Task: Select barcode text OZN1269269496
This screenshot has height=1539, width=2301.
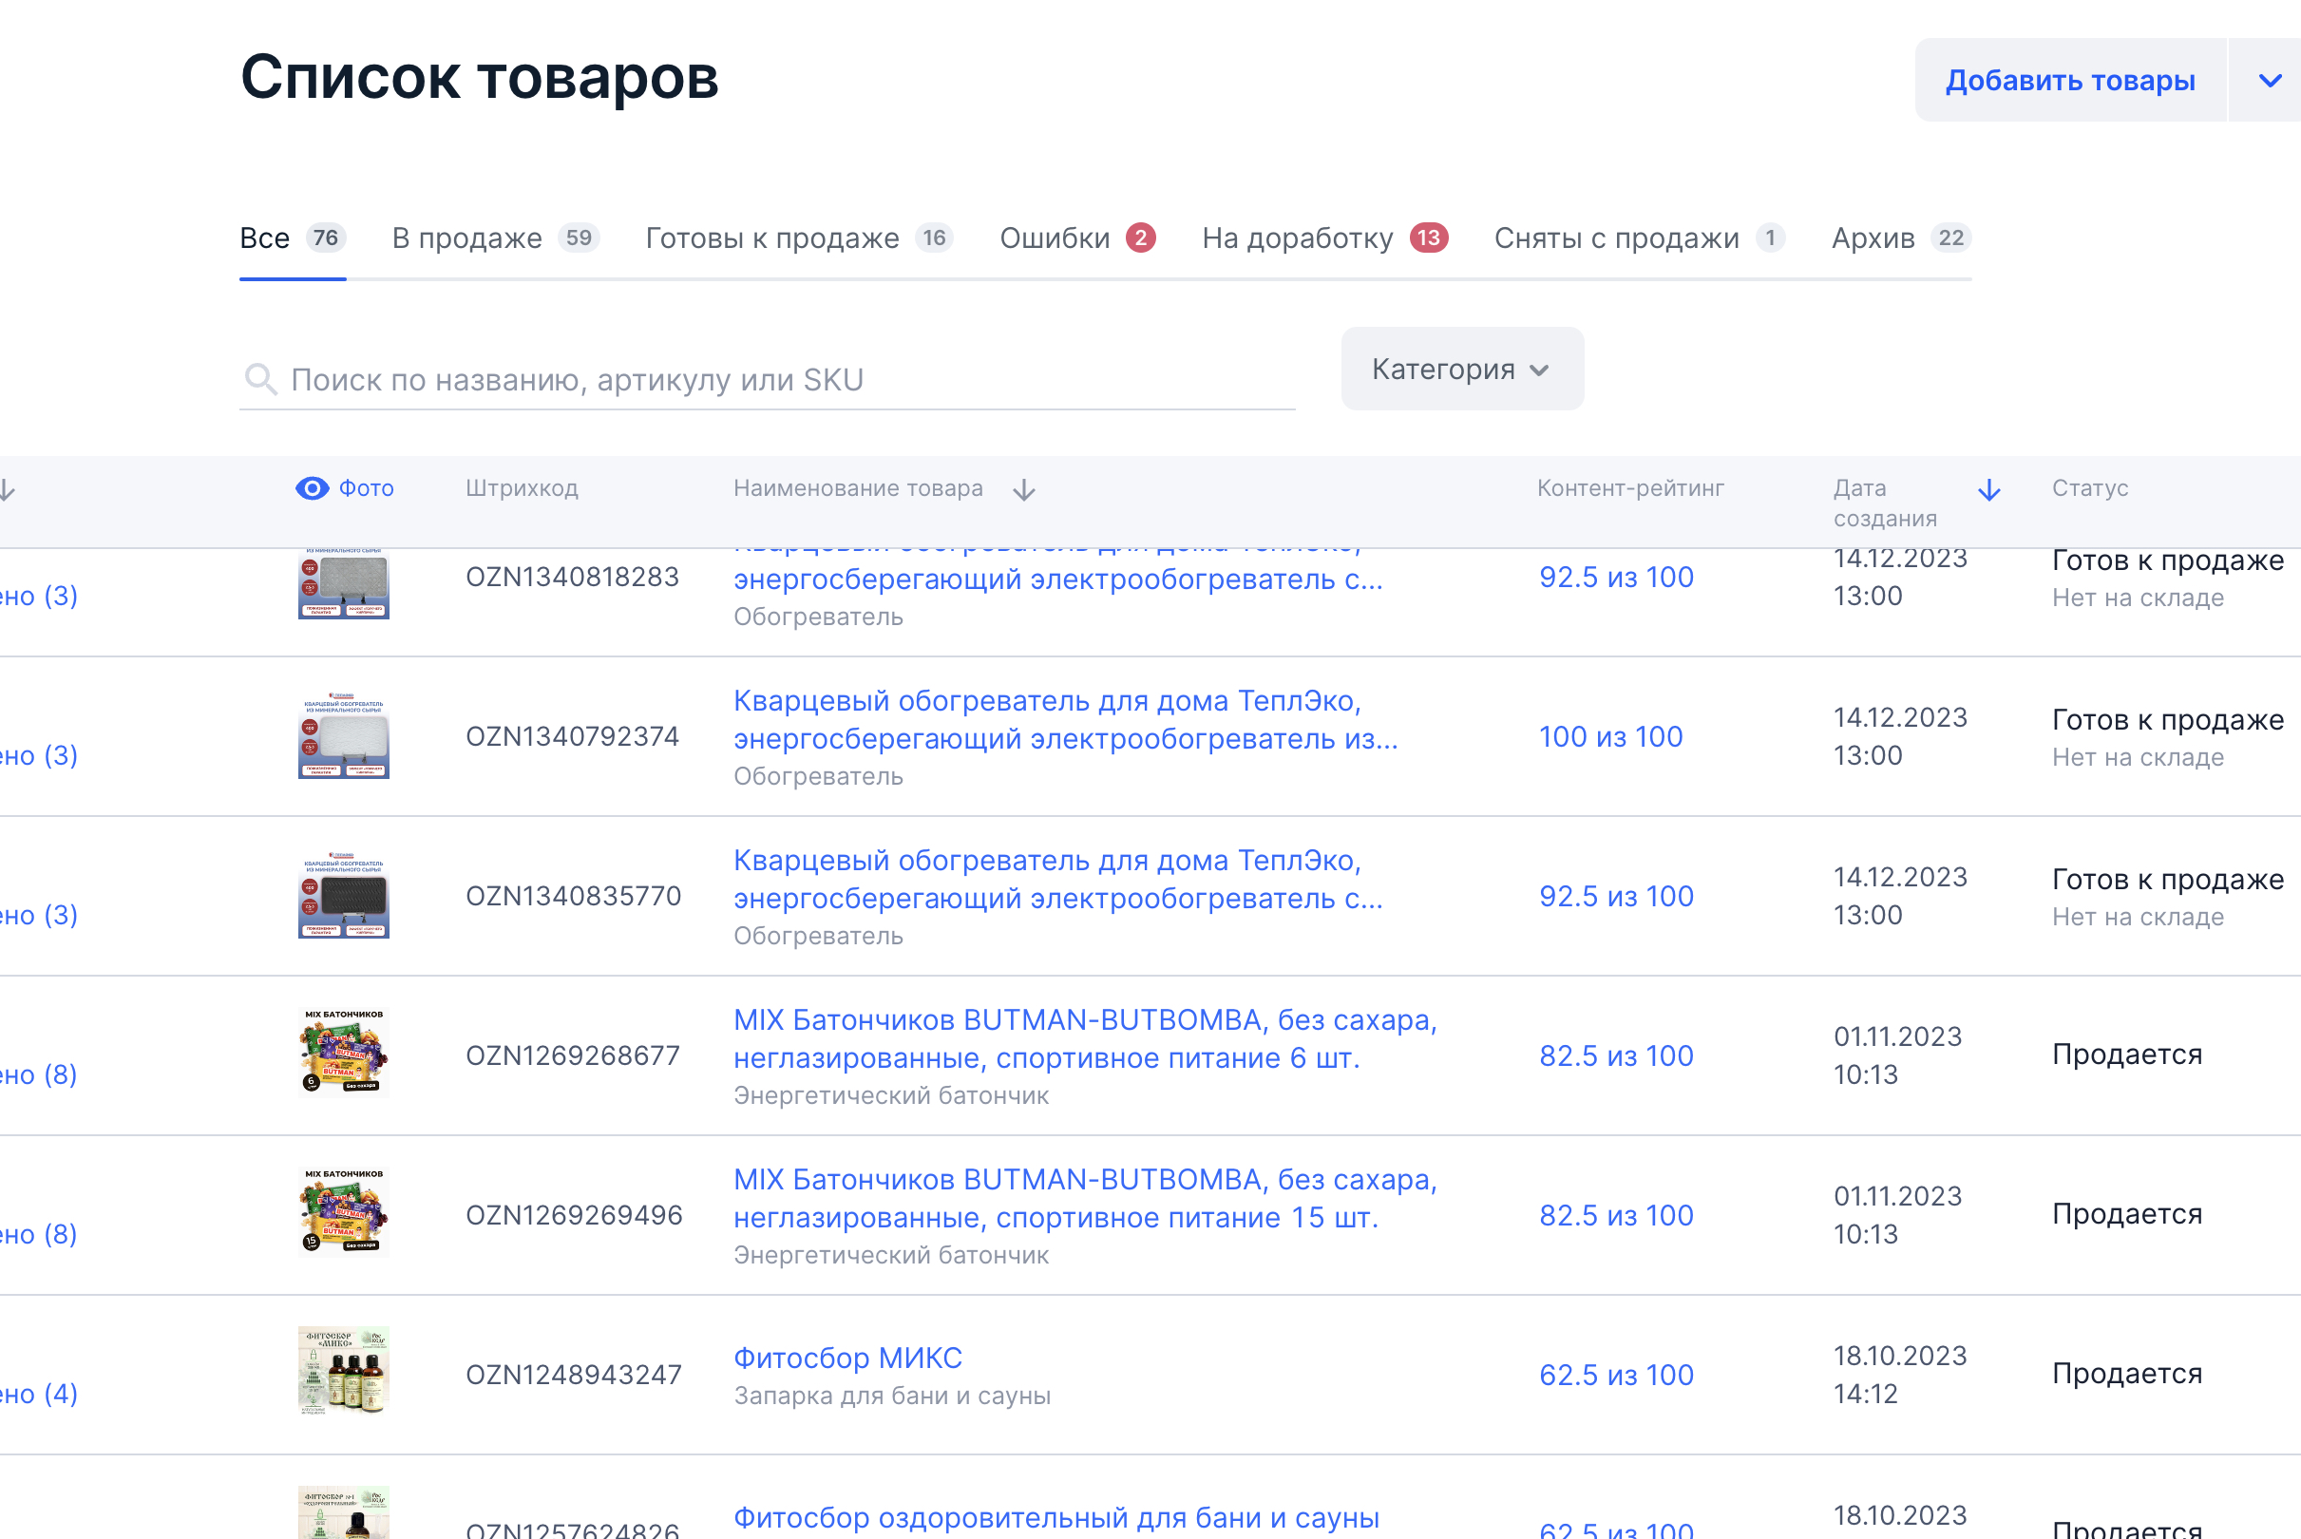Action: (574, 1215)
